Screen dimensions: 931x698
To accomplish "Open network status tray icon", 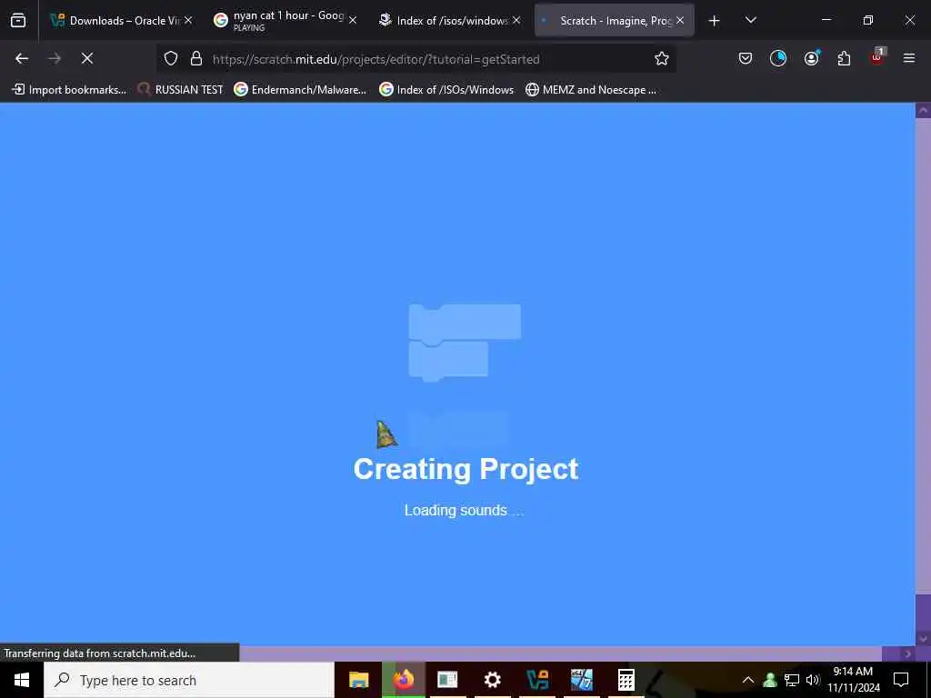I will click(x=792, y=680).
